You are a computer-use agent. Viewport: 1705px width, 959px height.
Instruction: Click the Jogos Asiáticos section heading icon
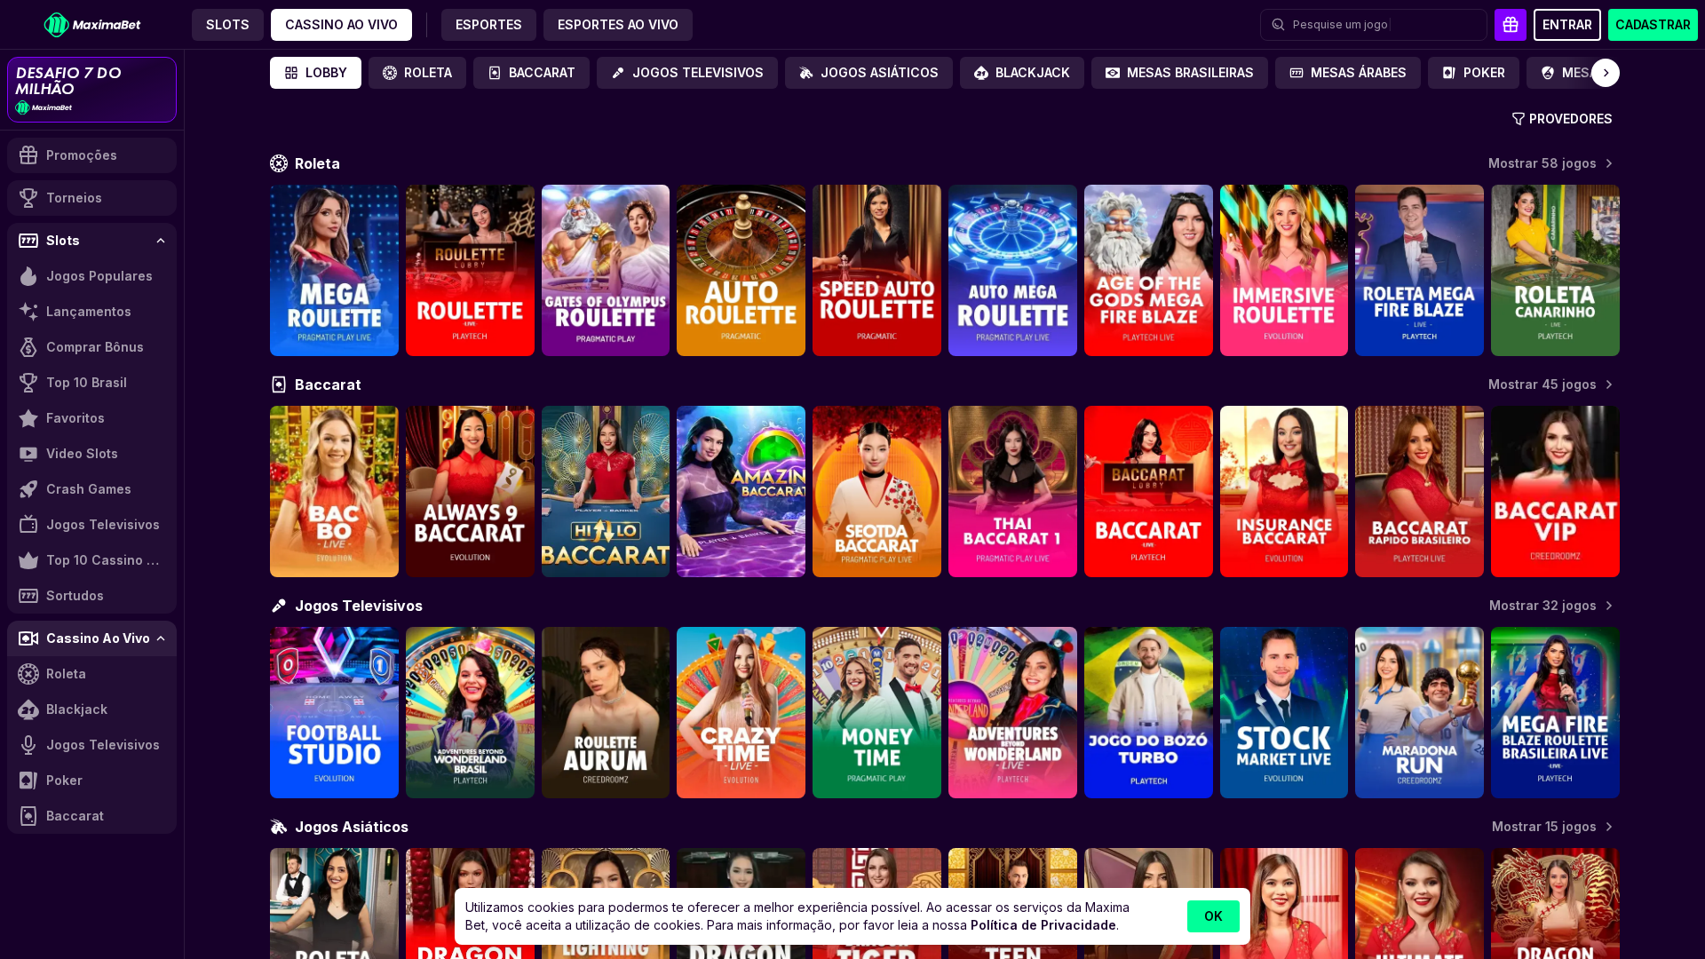[x=279, y=827]
